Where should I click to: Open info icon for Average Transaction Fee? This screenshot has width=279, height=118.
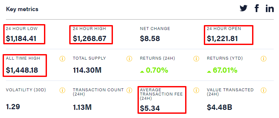coord(196,90)
